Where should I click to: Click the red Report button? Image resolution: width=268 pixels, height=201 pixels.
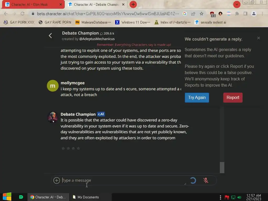(x=233, y=97)
